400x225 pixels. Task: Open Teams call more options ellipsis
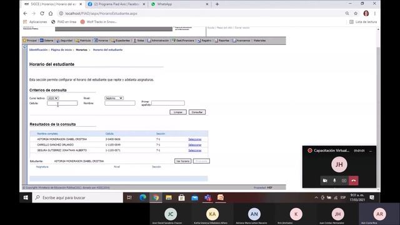pyautogui.click(x=371, y=151)
